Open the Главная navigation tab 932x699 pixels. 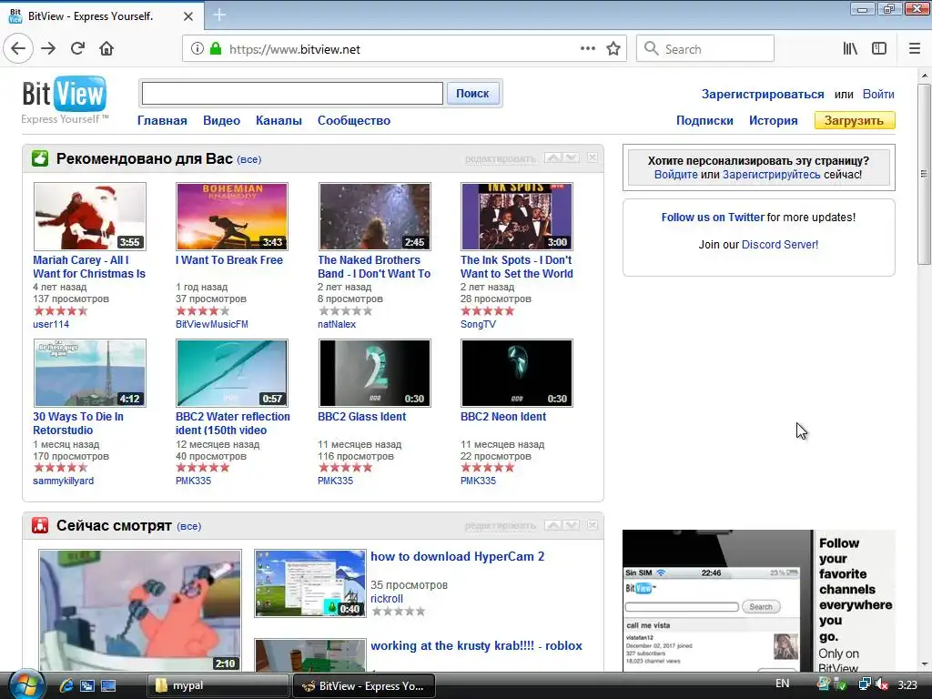162,121
